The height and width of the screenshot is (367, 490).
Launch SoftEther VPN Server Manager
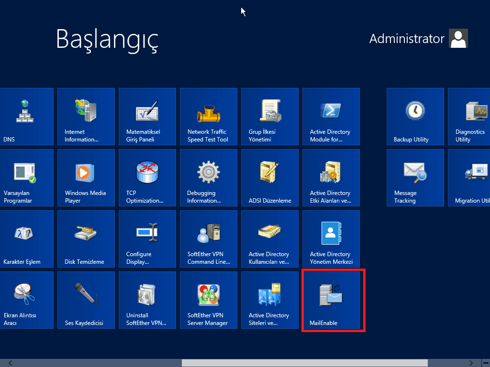(x=209, y=300)
